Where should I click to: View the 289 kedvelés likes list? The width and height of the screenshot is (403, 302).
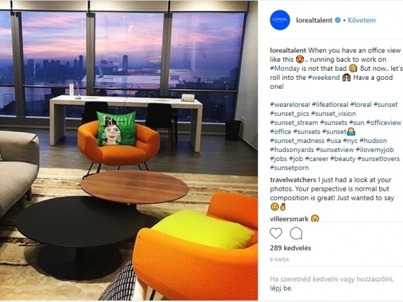click(290, 248)
